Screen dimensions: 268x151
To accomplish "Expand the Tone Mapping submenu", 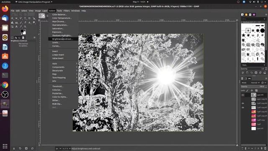I will [x=63, y=78].
